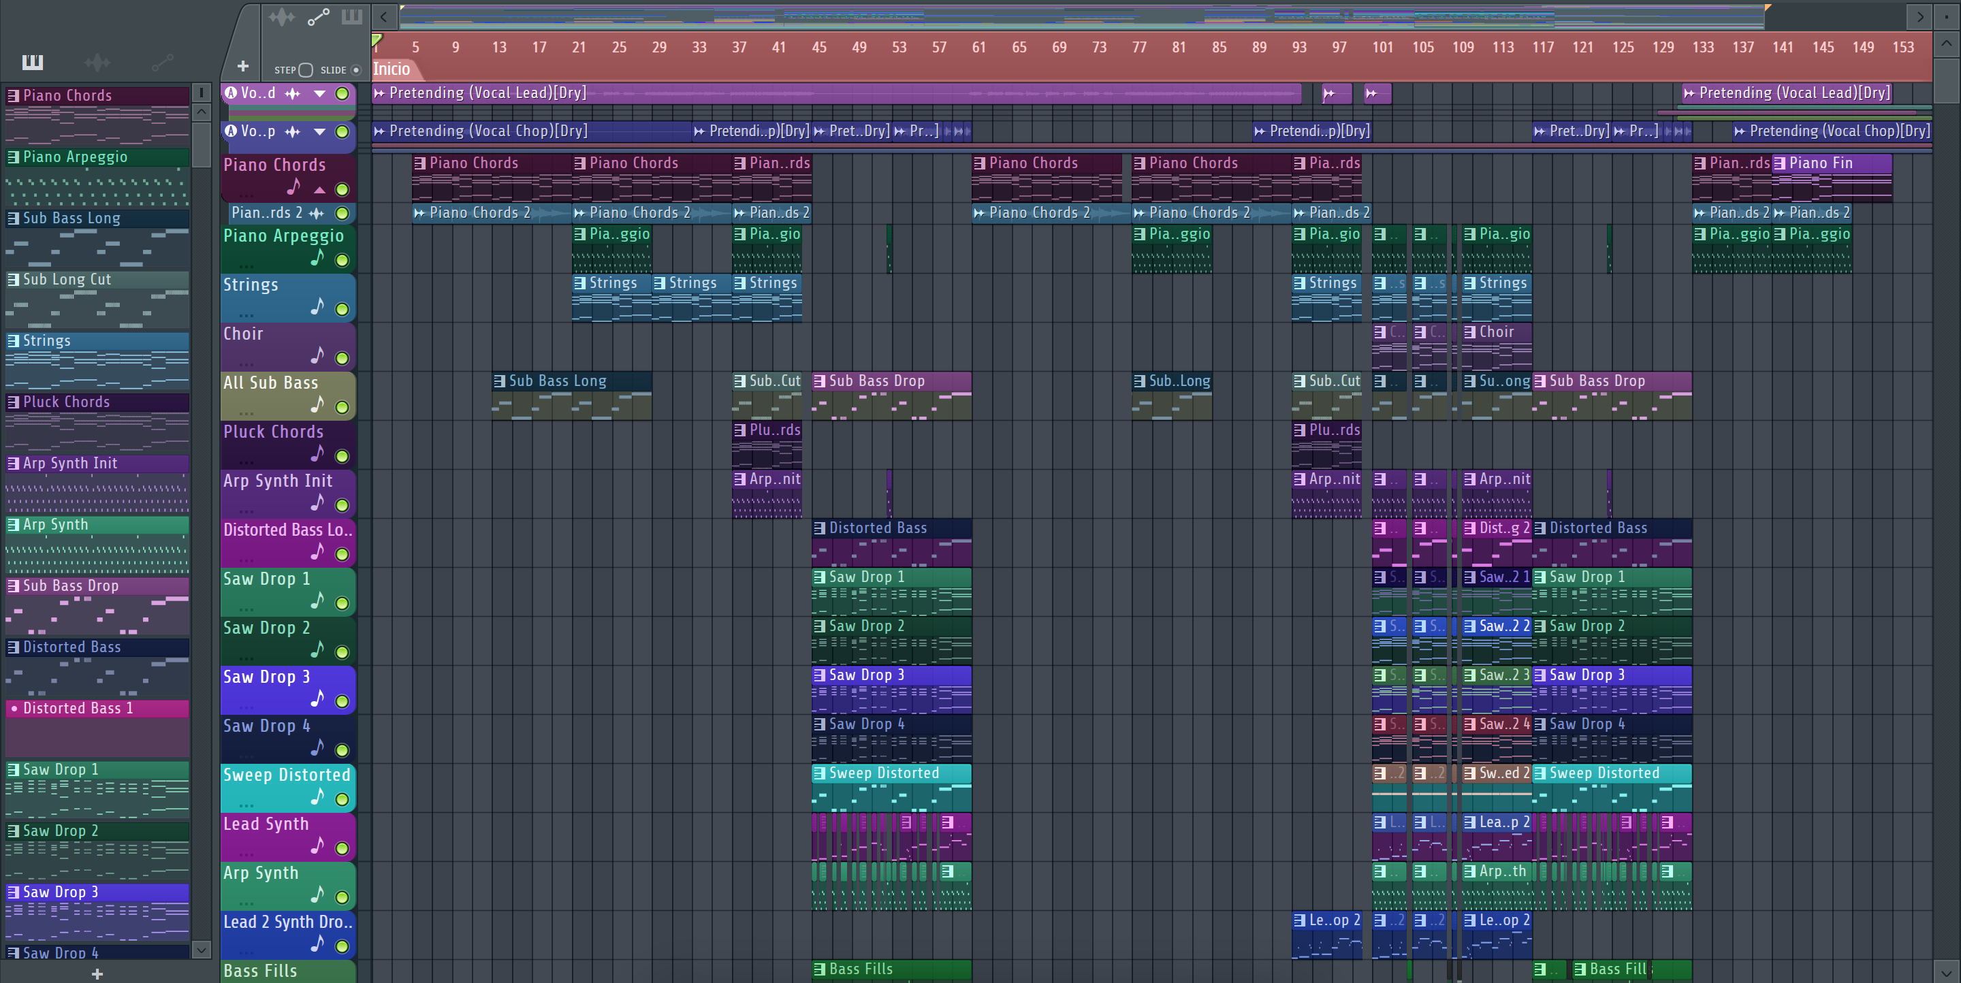Mute the Strings track with its green LED
Viewport: 1961px width, 983px height.
[342, 310]
